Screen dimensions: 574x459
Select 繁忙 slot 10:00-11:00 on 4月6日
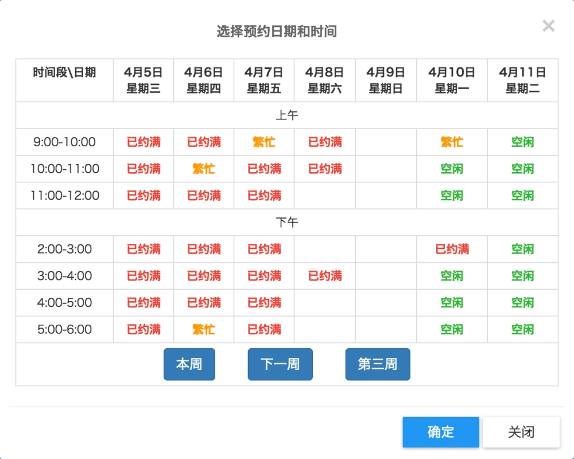(204, 169)
